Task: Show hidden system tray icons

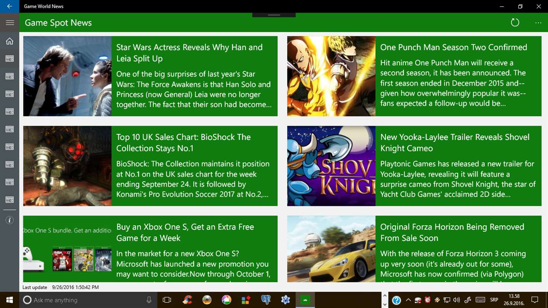Action: point(408,300)
